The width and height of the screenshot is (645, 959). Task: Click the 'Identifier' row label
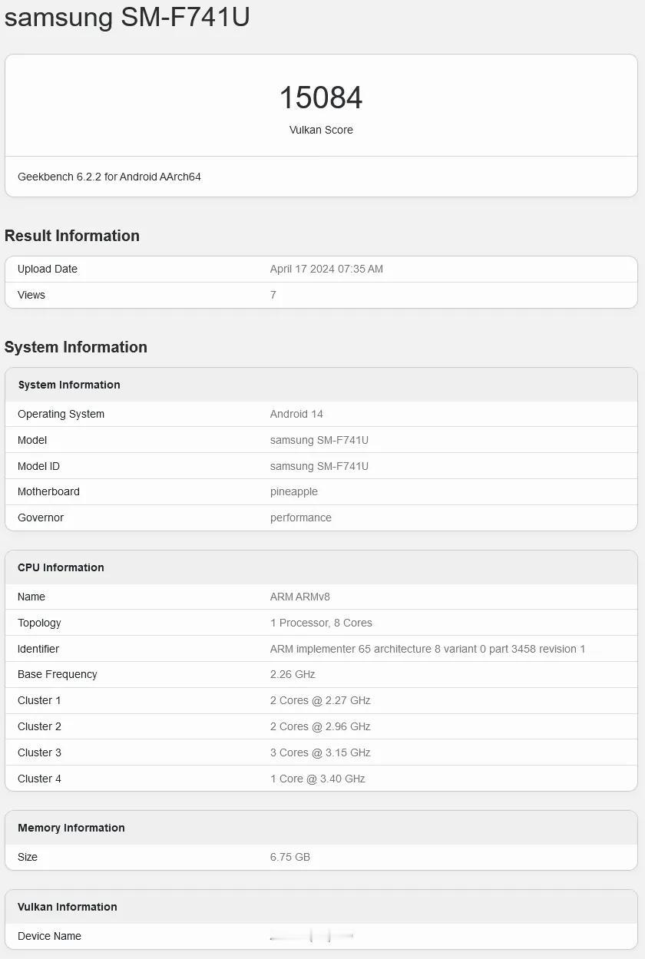[x=38, y=649]
